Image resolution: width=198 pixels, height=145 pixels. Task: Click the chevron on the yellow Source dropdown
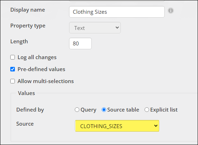pyautogui.click(x=156, y=126)
